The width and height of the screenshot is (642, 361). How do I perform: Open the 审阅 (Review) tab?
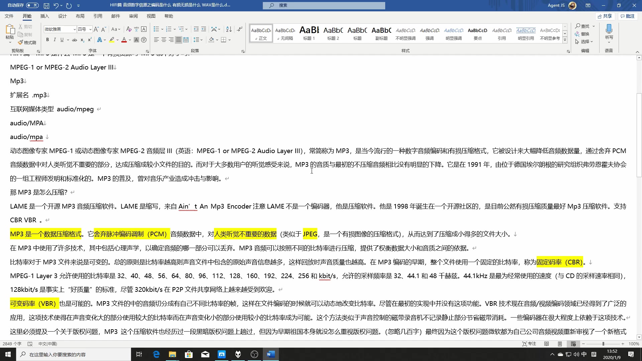[133, 16]
